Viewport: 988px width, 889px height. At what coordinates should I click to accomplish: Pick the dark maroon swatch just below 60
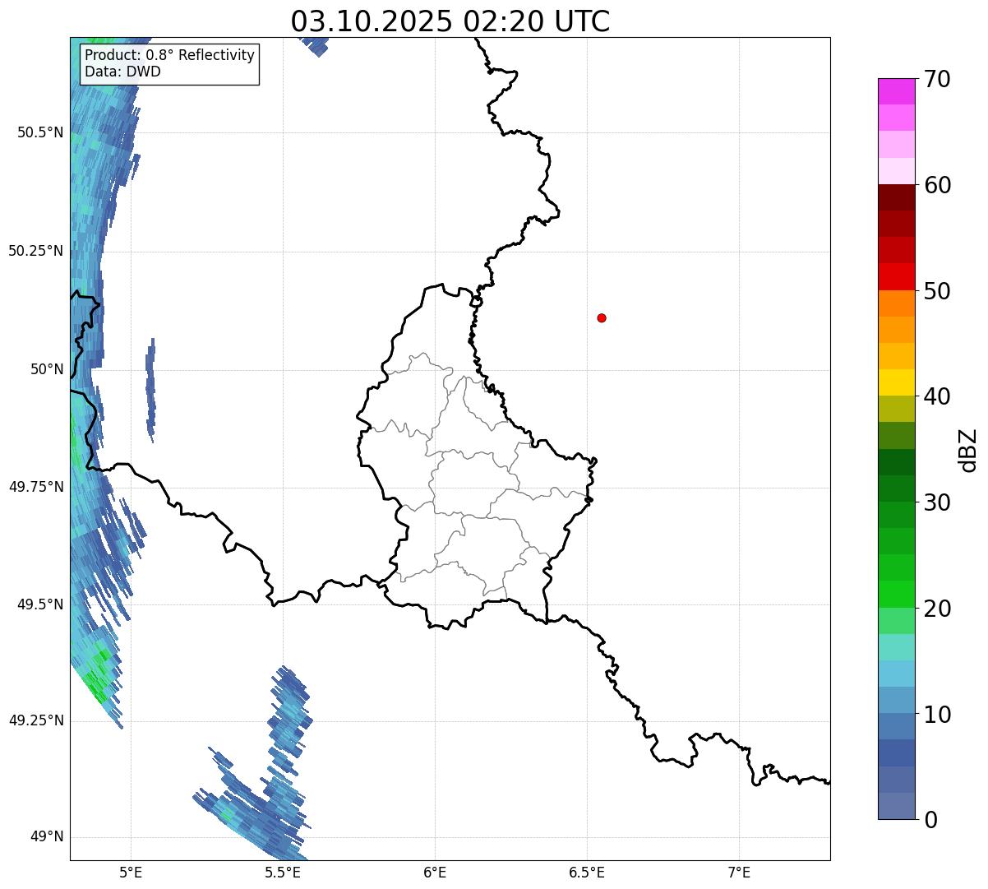[x=897, y=197]
